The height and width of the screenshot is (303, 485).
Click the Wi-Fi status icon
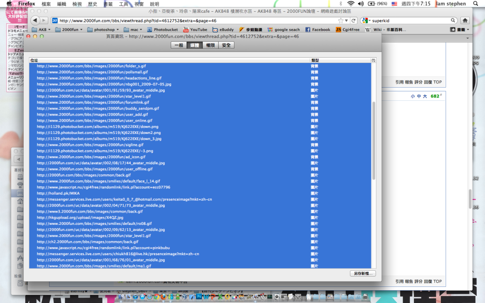(x=351, y=3)
